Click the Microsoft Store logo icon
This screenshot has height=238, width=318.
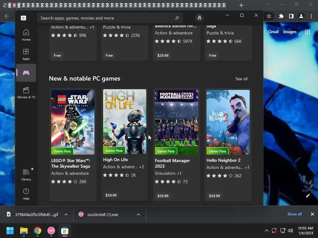[x=23, y=18]
